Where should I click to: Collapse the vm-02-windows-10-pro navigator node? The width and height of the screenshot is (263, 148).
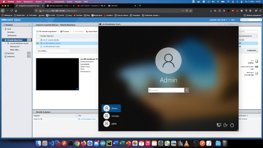(x=6, y=43)
